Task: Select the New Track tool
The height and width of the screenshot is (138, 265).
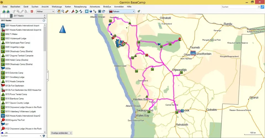Action: point(81,11)
